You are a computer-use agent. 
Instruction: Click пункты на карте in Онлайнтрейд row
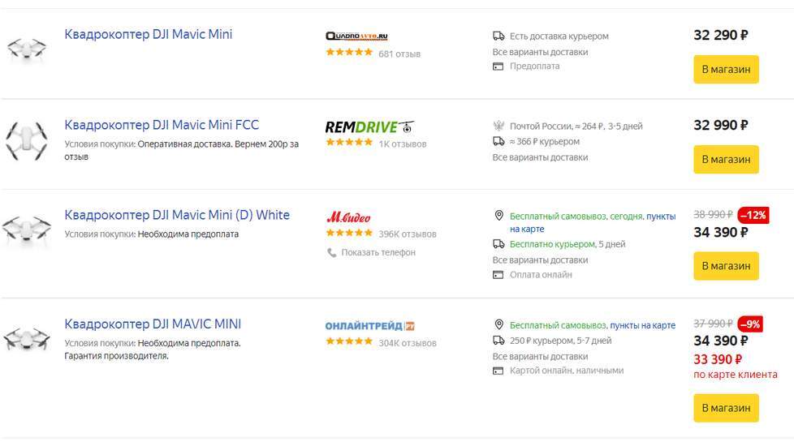[642, 325]
